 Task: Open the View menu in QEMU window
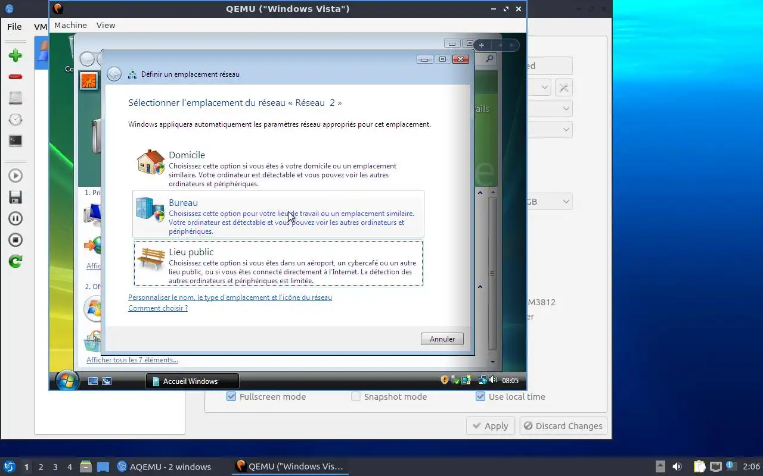[106, 25]
